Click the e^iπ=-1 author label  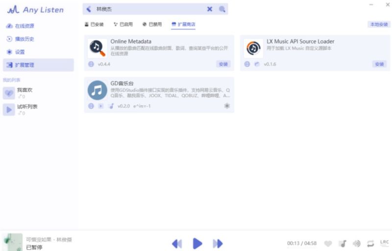pyautogui.click(x=142, y=106)
